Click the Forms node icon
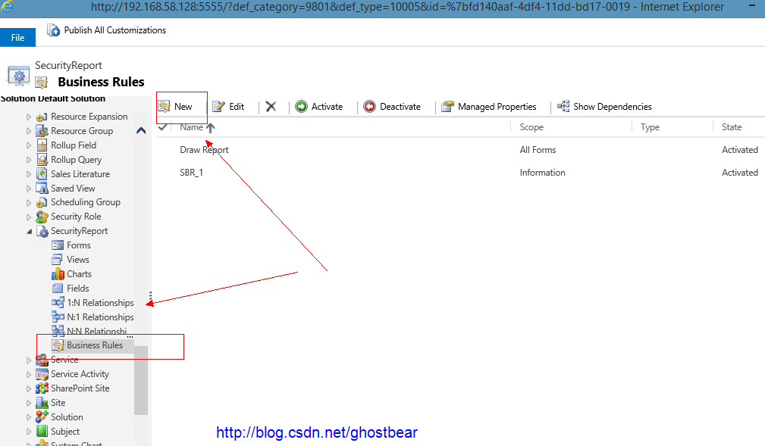 58,245
